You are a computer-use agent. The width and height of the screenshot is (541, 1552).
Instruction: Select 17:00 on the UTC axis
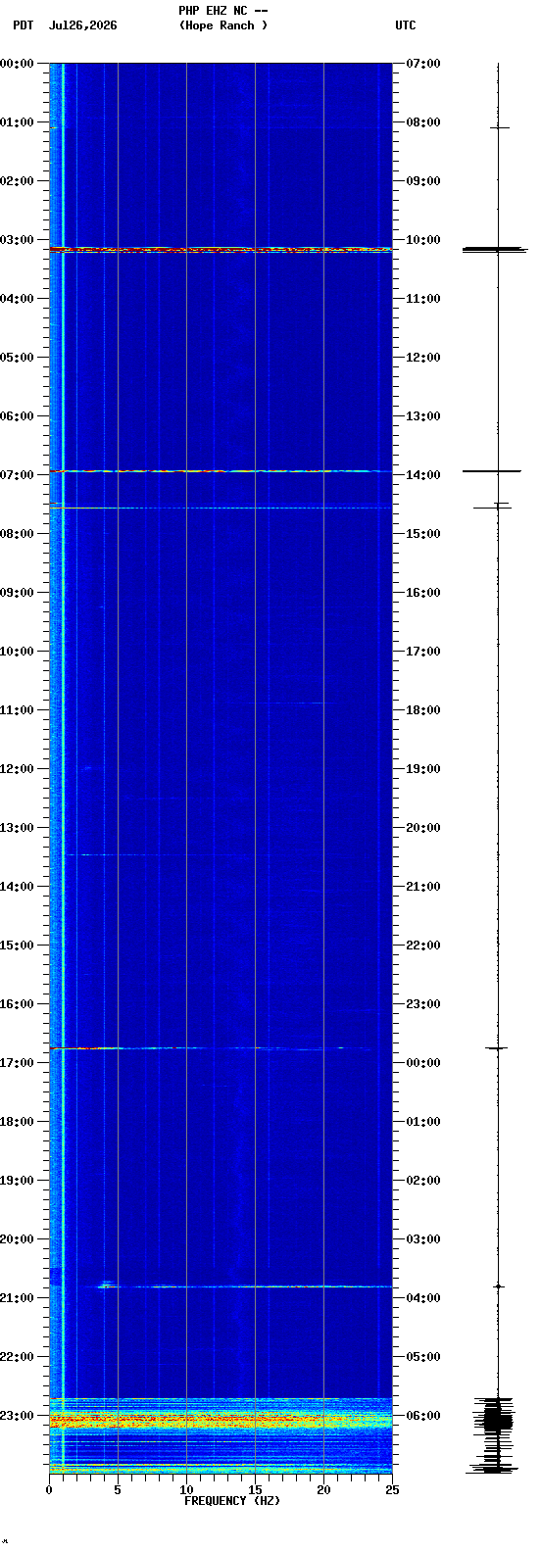(x=423, y=652)
